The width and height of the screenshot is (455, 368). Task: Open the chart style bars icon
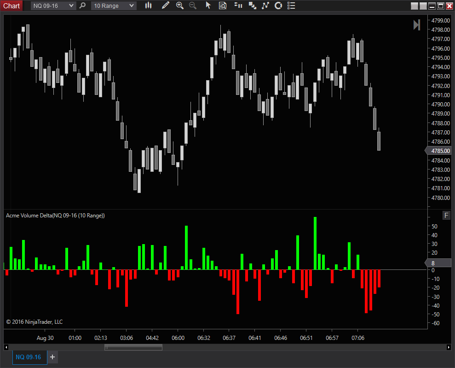pyautogui.click(x=148, y=6)
